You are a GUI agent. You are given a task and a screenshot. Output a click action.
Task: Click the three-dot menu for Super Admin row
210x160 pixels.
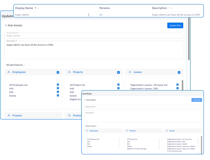(88, 15)
